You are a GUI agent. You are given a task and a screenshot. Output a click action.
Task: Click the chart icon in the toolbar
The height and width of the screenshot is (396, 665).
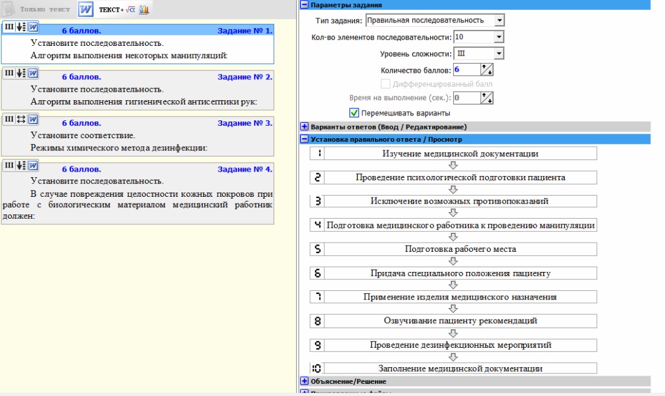point(144,9)
